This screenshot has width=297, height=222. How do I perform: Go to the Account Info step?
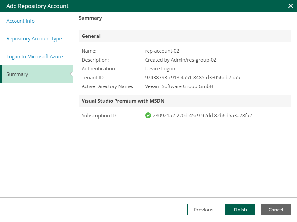click(20, 21)
